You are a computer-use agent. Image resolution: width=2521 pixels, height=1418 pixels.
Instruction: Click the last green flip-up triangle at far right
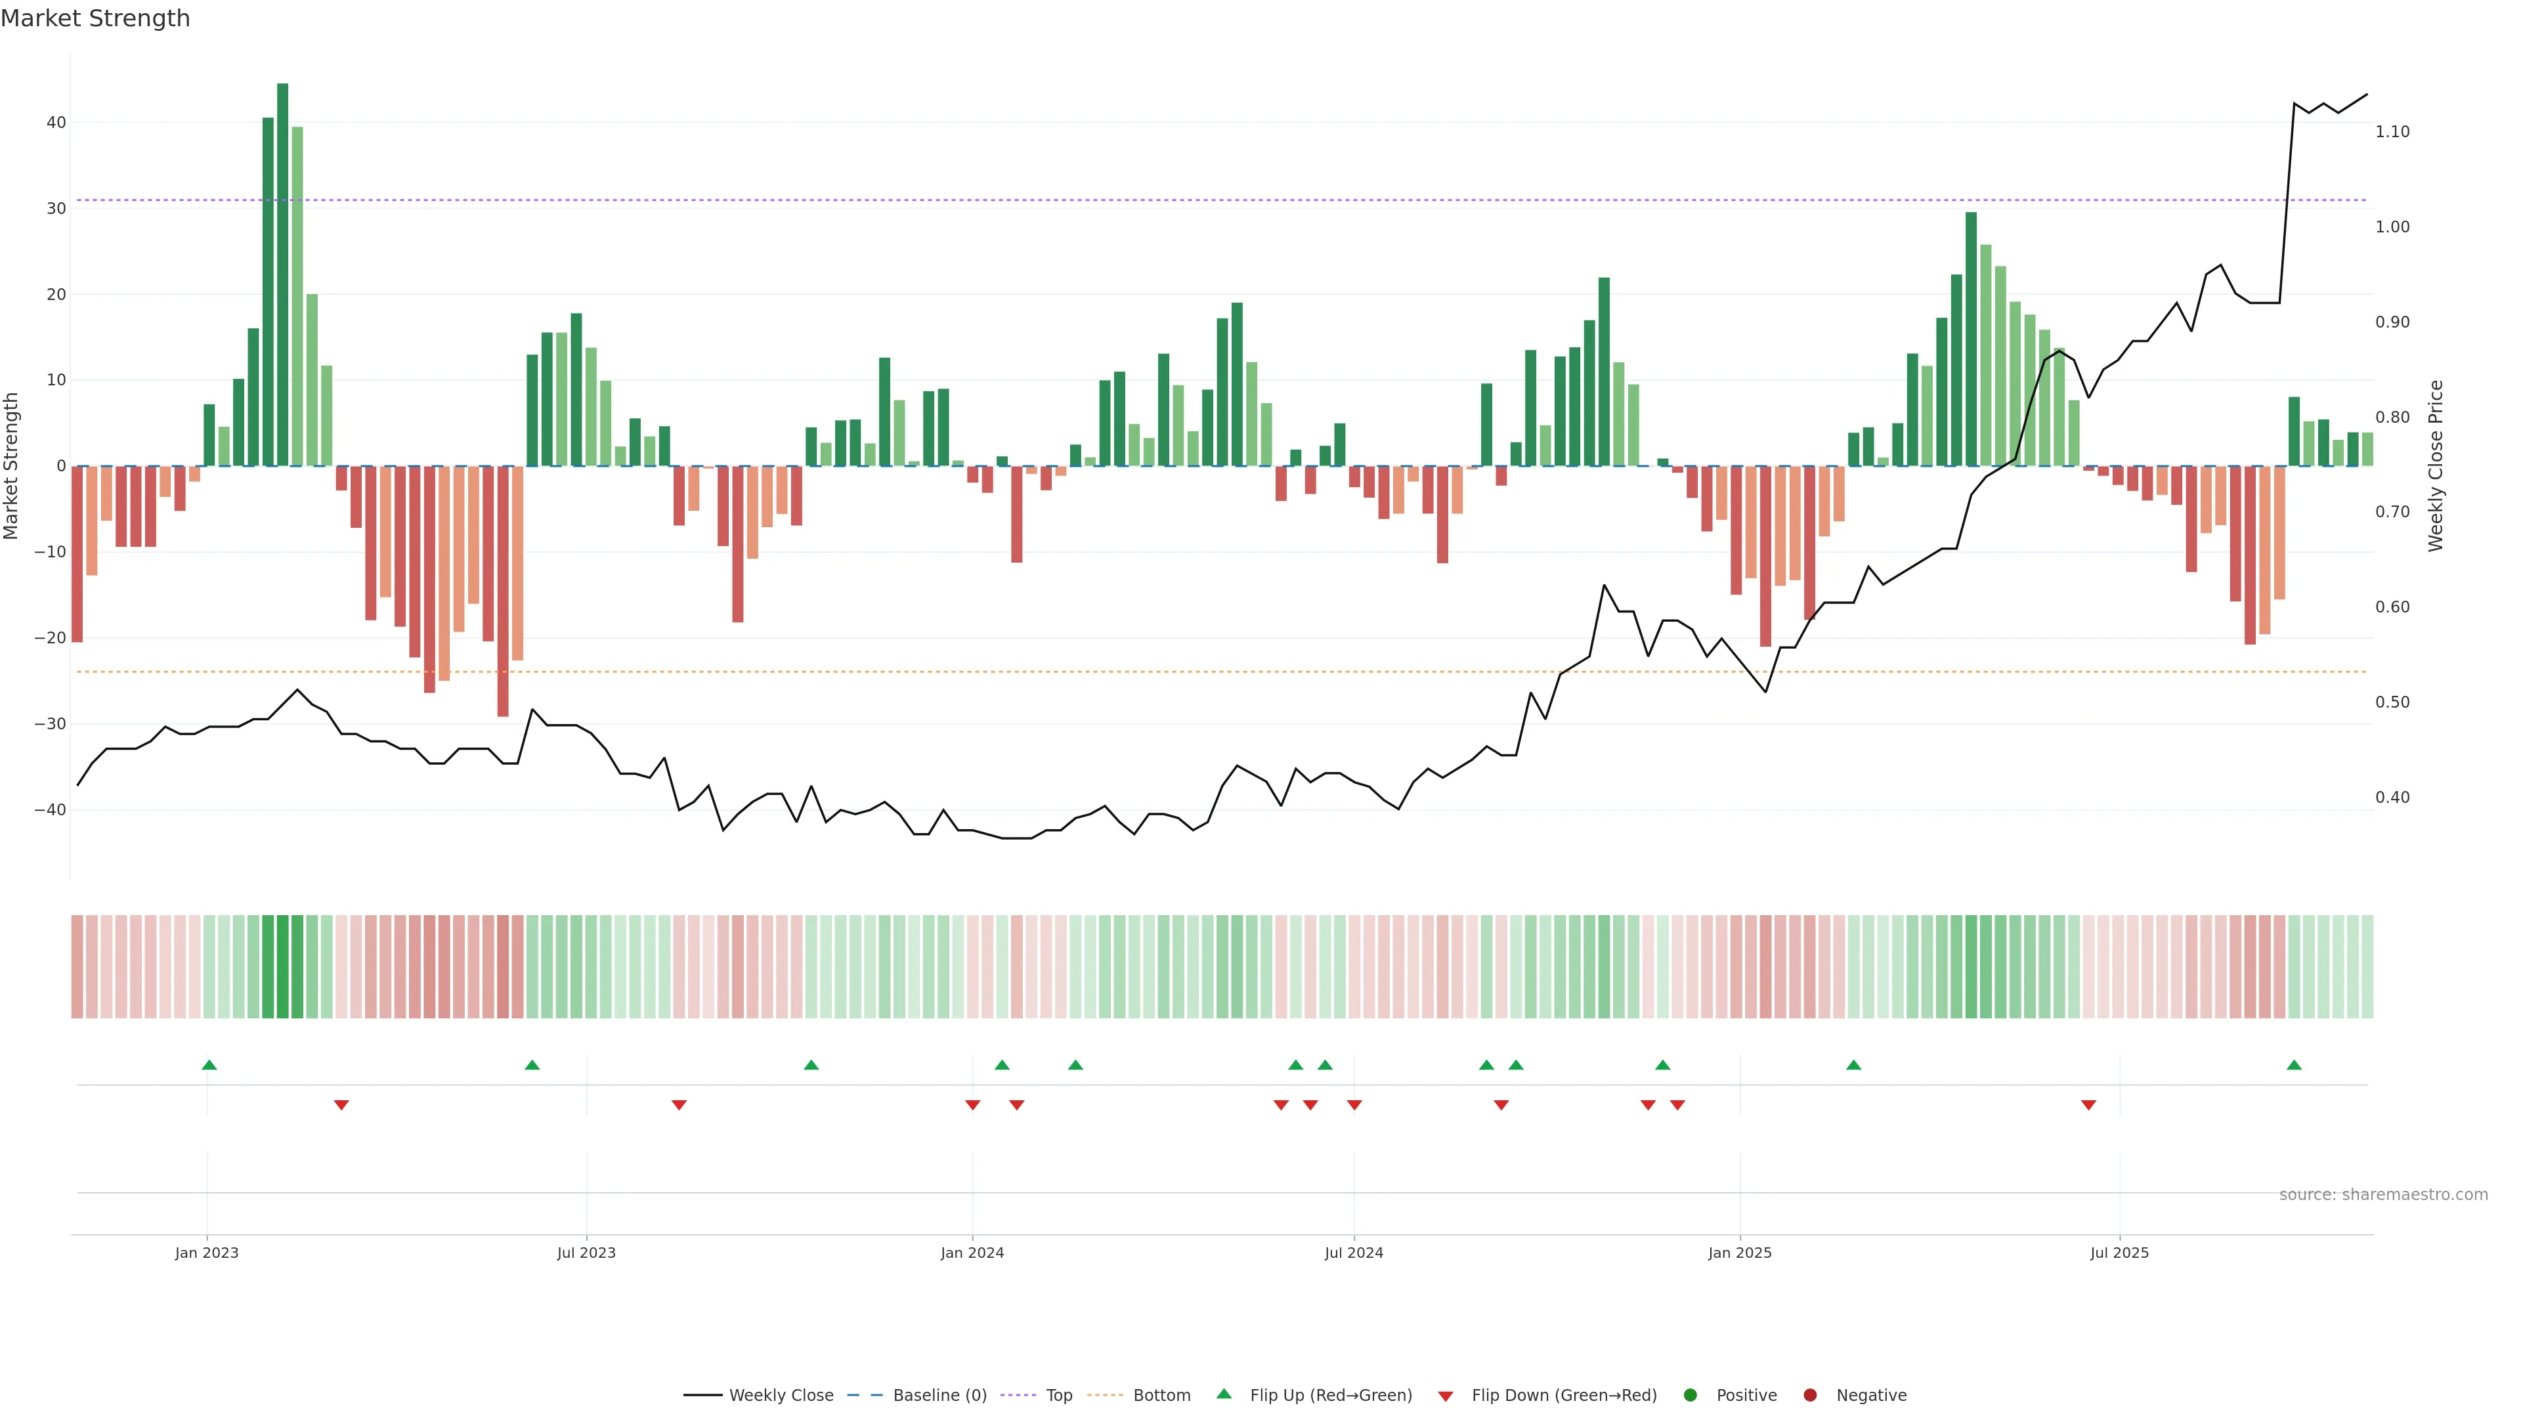(2294, 1065)
